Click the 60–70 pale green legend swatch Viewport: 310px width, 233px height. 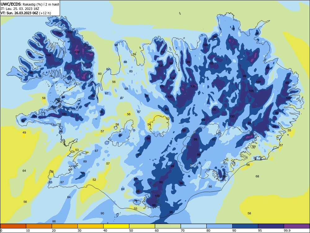click(x=168, y=226)
